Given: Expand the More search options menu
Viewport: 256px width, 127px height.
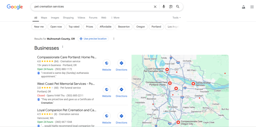Looking at the screenshot, I should point(115,18).
